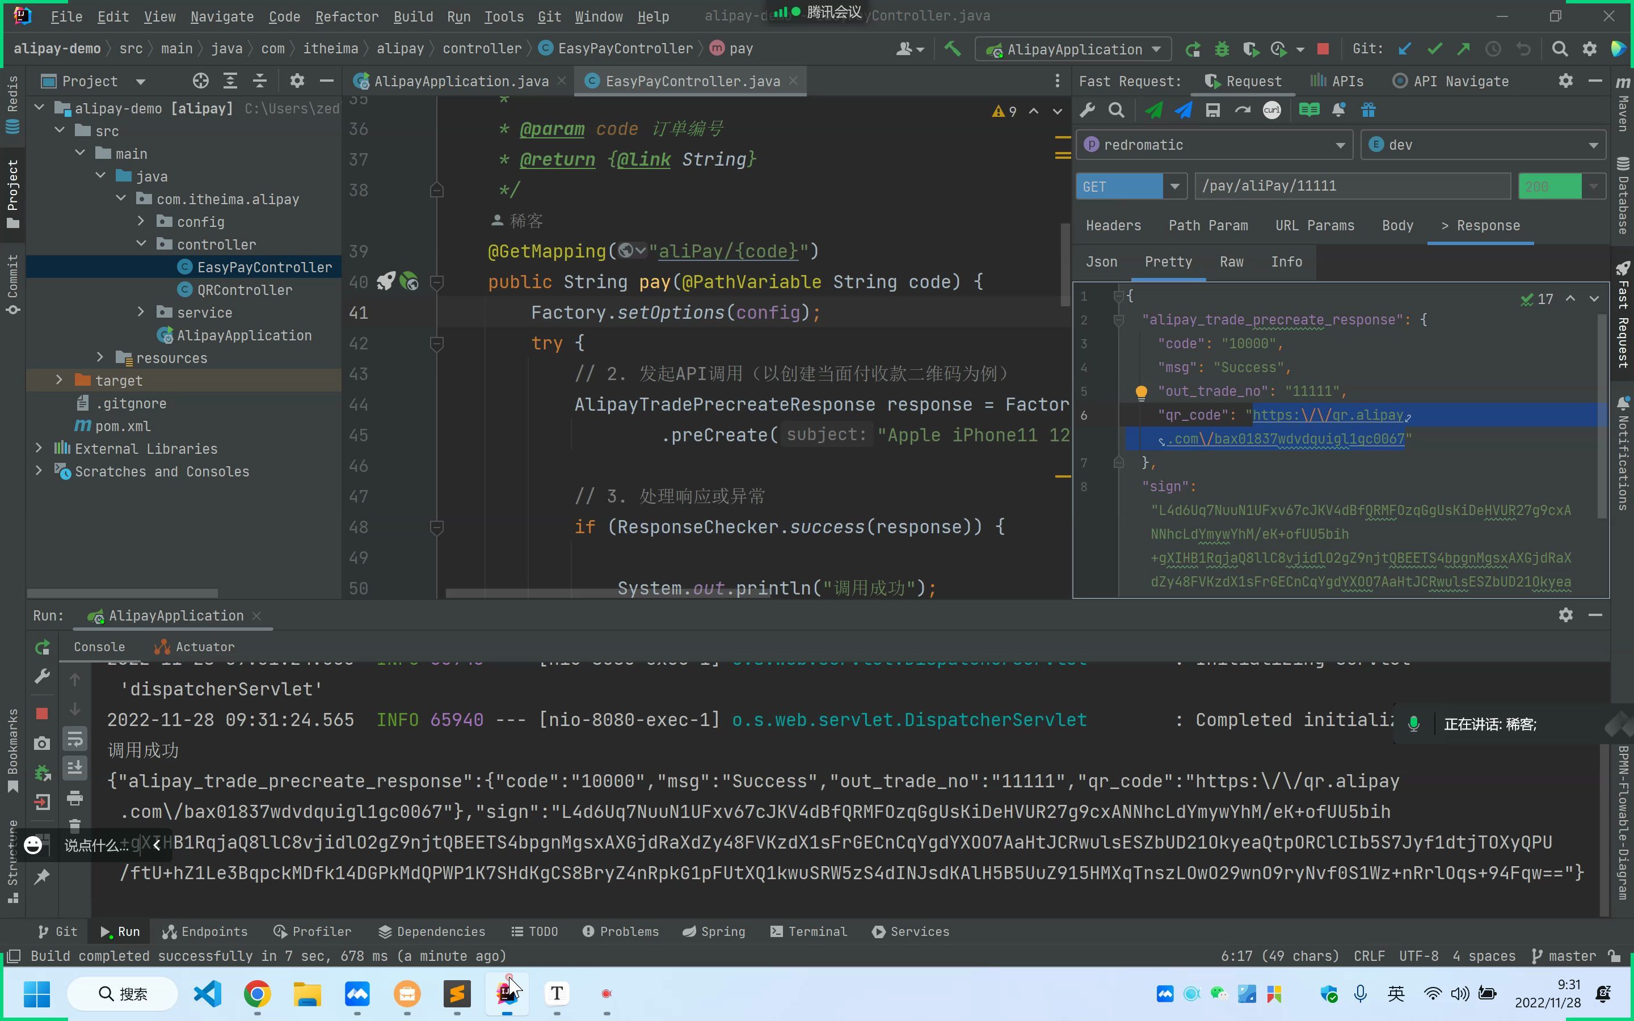Viewport: 1634px width, 1021px height.
Task: Toggle soft-wrap in the console
Action: pyautogui.click(x=74, y=740)
